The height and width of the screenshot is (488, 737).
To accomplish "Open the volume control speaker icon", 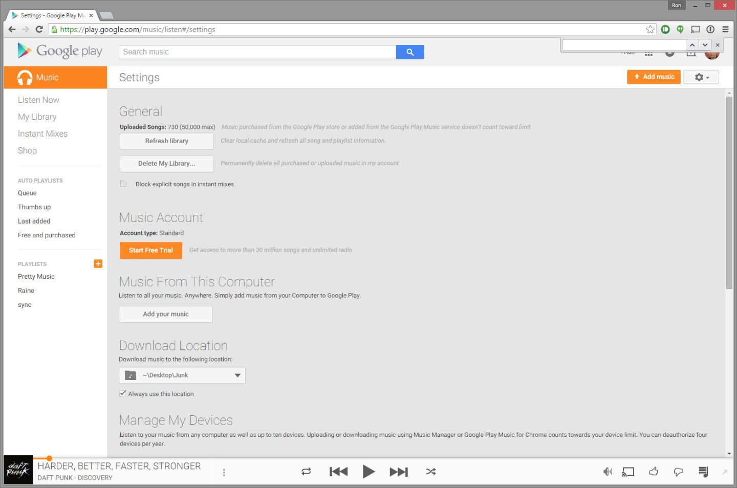I will (x=608, y=472).
